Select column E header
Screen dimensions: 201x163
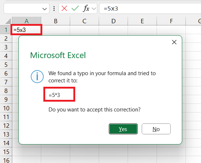142,21
